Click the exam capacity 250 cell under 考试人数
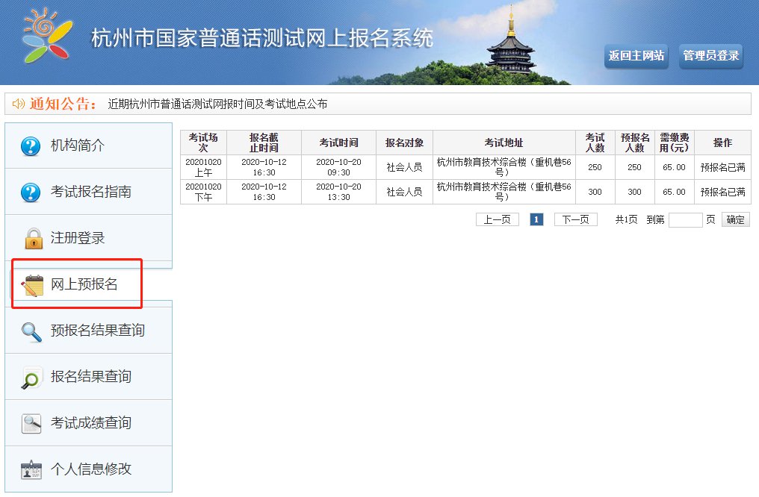The image size is (759, 497). tap(595, 167)
